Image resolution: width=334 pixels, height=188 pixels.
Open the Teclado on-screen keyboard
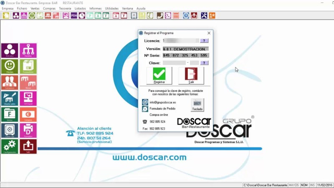197,105
